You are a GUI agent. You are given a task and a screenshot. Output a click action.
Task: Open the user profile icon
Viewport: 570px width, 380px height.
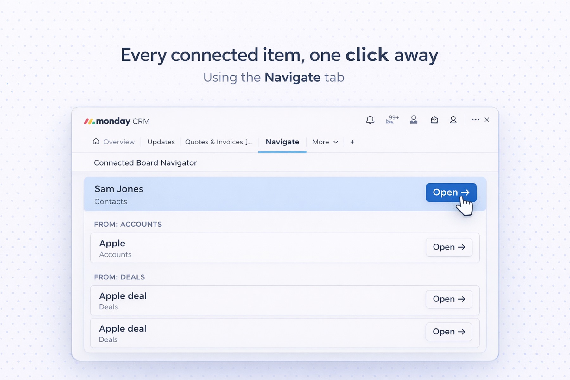coord(453,120)
